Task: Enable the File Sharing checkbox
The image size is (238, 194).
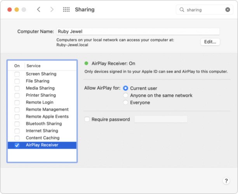Action: (x=17, y=81)
